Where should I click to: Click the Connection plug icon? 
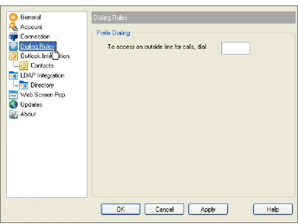[13, 37]
